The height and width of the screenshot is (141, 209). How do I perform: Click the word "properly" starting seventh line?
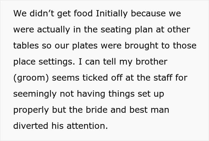pos(31,110)
